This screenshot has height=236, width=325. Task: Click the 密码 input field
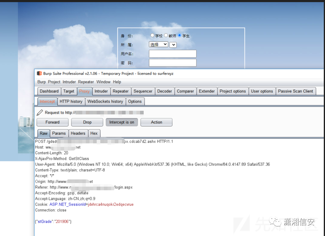[173, 63]
